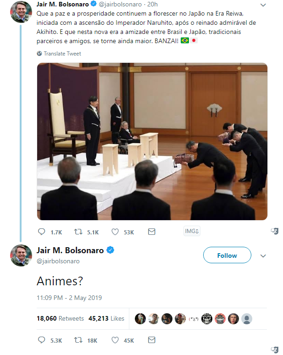Click the Translate Tweet link
The width and height of the screenshot is (283, 355).
62,54
